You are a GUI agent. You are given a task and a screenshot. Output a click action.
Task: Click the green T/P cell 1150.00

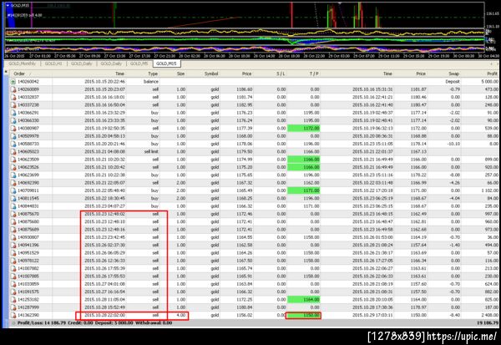point(304,315)
